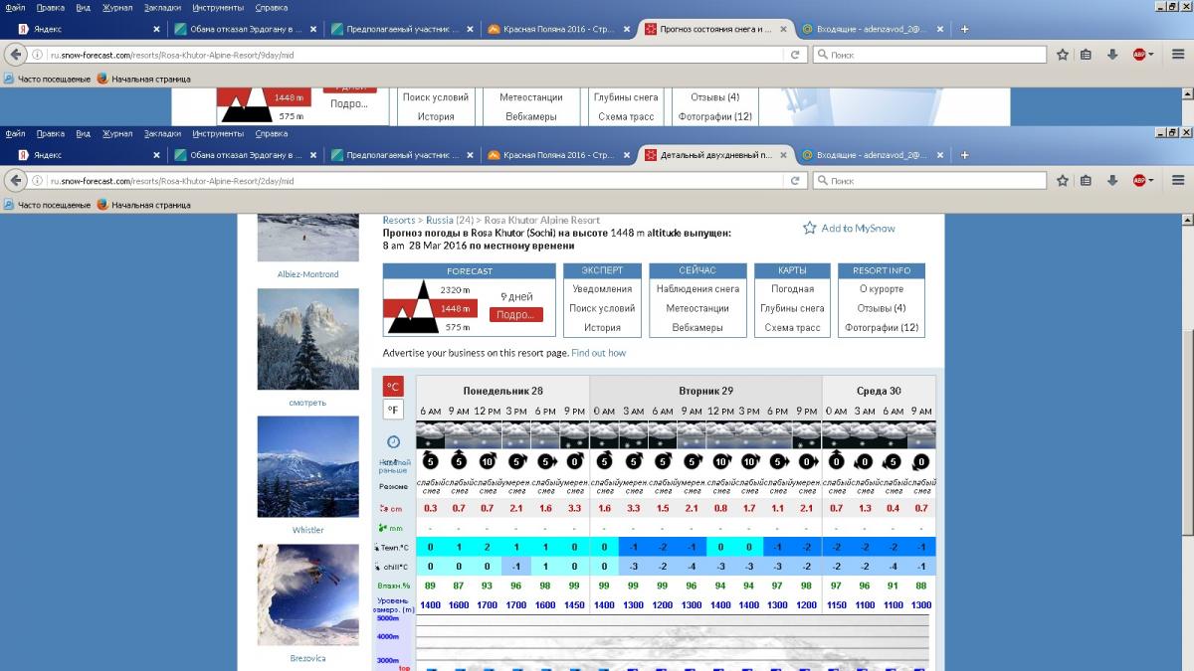
Task: Bookmark this page with front window's star icon
Action: click(x=1063, y=181)
